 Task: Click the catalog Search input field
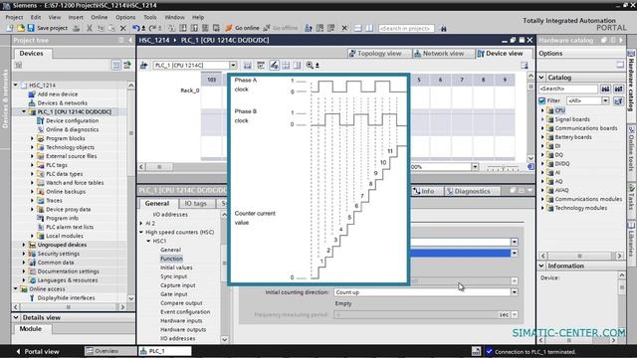click(568, 89)
